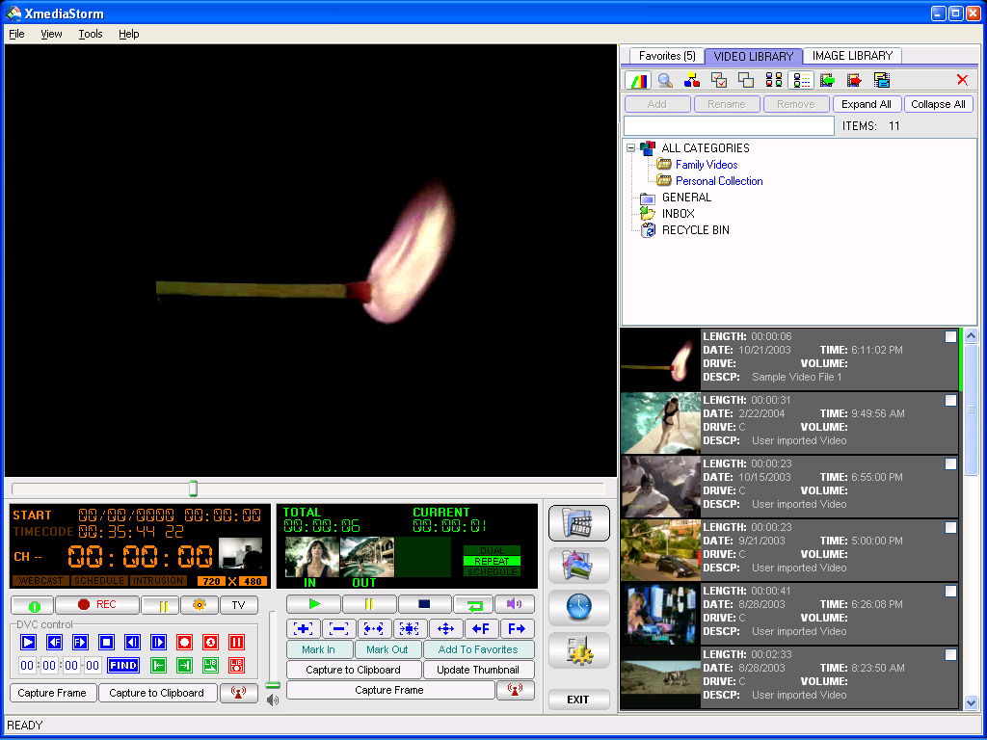Open the Tools menu
The image size is (987, 740).
[90, 34]
